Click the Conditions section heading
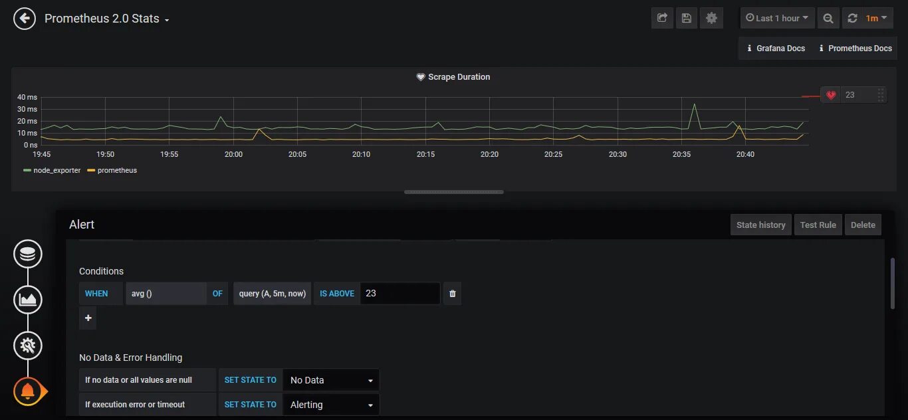Image resolution: width=908 pixels, height=420 pixels. (x=101, y=271)
